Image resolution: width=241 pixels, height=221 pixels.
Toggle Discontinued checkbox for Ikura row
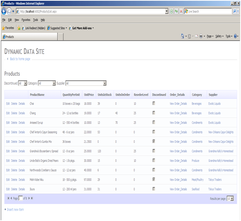point(154,189)
